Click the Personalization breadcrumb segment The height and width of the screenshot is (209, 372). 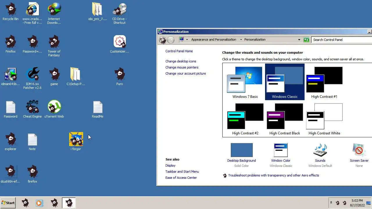(x=255, y=40)
